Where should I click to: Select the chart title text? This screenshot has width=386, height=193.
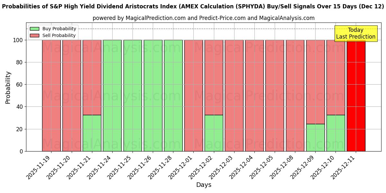coord(193,6)
